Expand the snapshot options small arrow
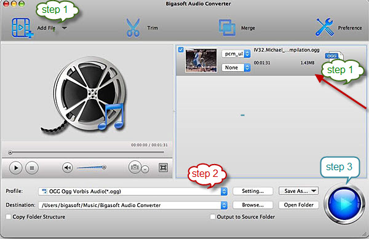This screenshot has height=239, width=369. [145, 169]
